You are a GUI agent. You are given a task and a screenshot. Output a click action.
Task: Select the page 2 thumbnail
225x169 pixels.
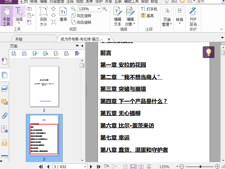tap(44, 87)
